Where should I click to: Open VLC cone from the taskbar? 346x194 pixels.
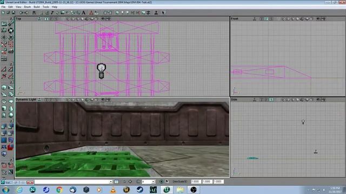point(113,190)
